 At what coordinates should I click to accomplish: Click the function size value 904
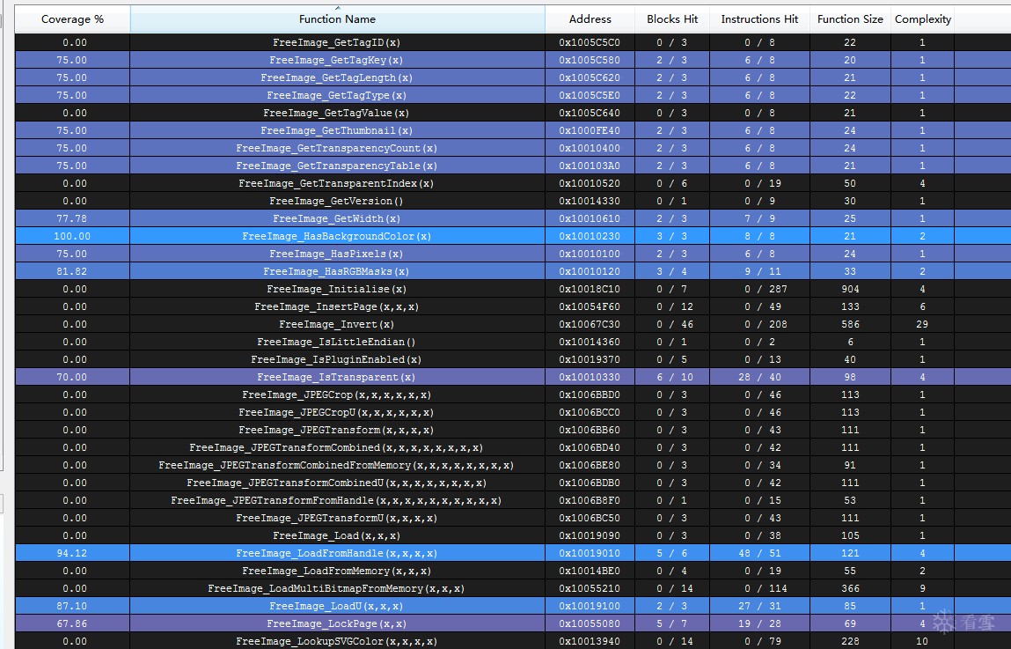coord(850,289)
